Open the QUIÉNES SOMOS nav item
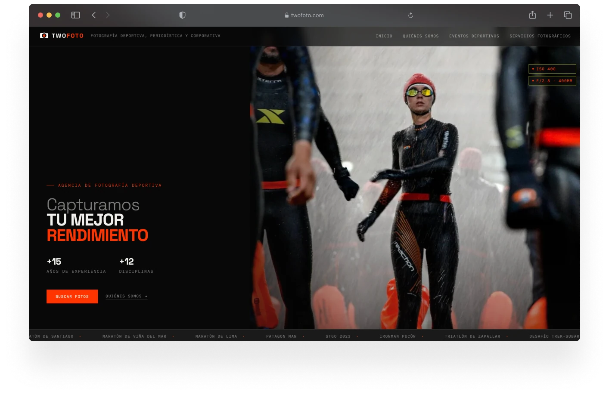Image resolution: width=609 pixels, height=395 pixels. (421, 36)
